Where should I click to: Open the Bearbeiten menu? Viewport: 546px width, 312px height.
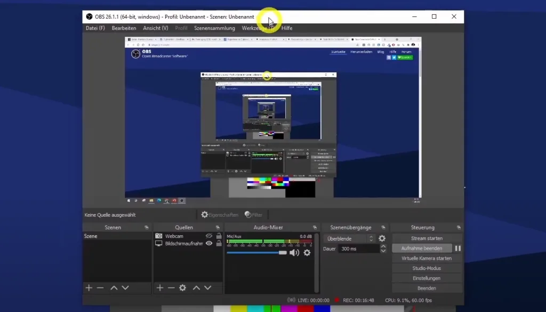point(124,28)
